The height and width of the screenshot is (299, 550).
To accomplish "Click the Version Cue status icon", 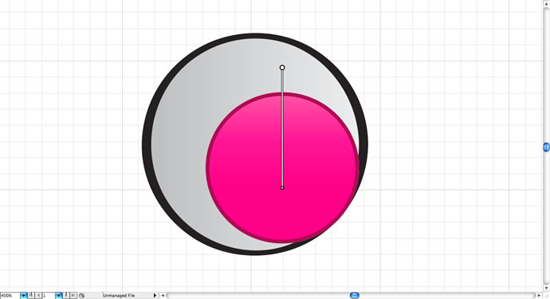I will (x=82, y=296).
